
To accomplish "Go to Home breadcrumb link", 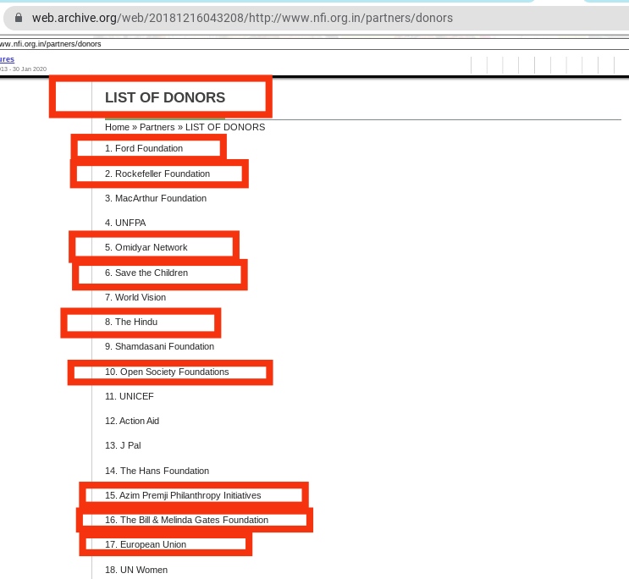I will pyautogui.click(x=117, y=127).
